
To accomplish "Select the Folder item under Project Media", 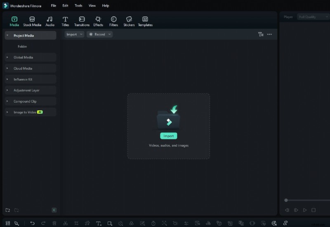I will (22, 46).
